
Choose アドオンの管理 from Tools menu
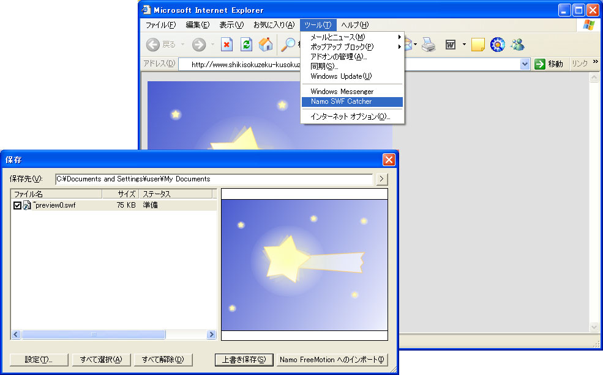[x=352, y=57]
